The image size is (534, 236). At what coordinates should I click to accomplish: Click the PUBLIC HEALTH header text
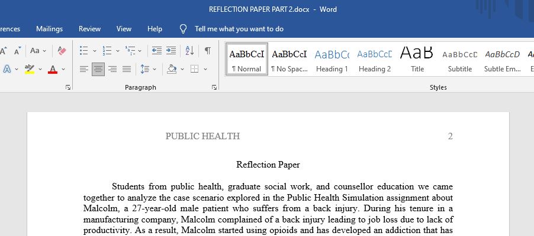pyautogui.click(x=202, y=136)
